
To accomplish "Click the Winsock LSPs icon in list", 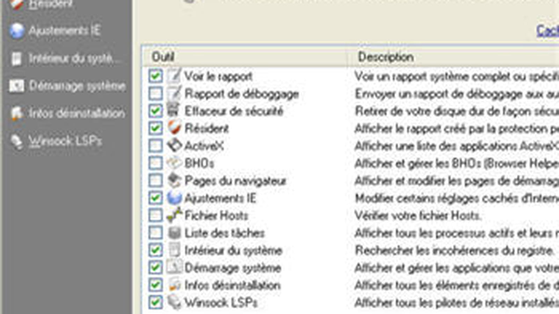I will (x=174, y=302).
